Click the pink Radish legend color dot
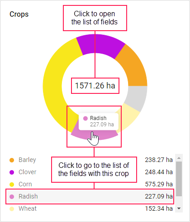Viewport: 190px width, 222px height. point(12,197)
